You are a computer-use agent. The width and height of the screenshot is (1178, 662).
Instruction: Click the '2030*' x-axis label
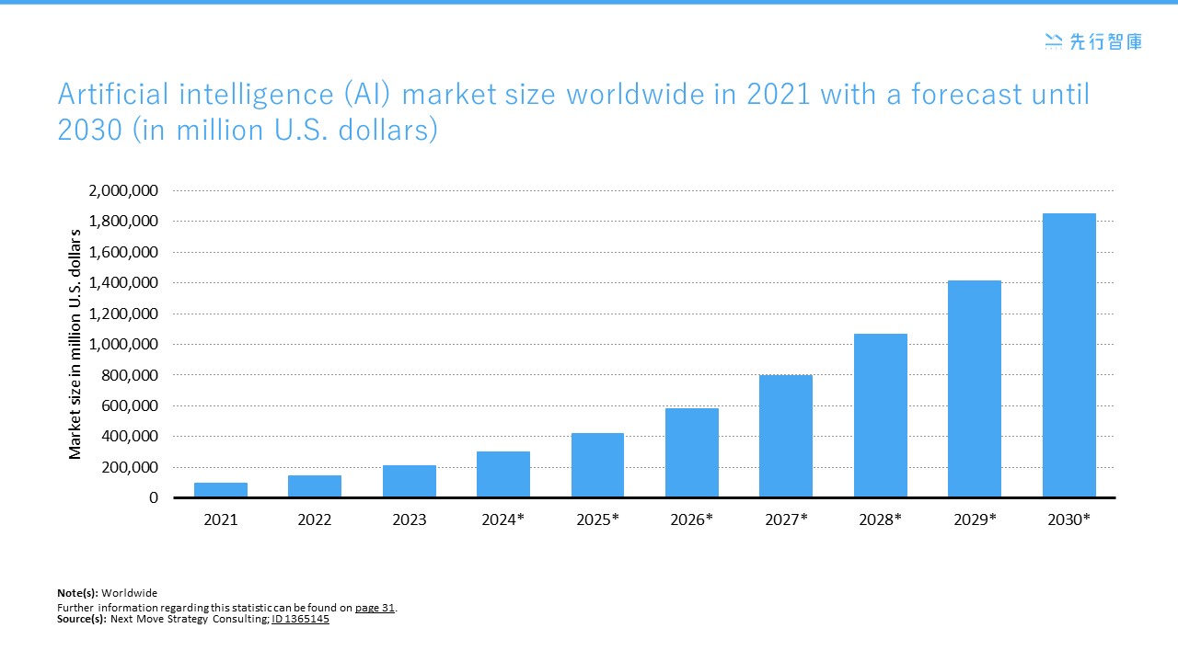point(1068,520)
